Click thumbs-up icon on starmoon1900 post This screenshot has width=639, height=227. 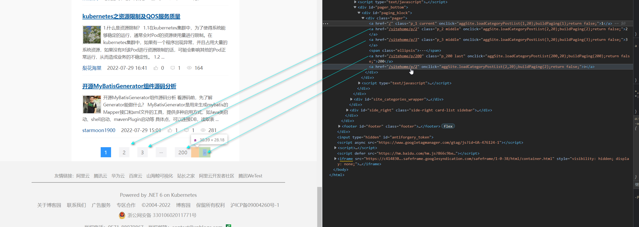click(x=170, y=130)
